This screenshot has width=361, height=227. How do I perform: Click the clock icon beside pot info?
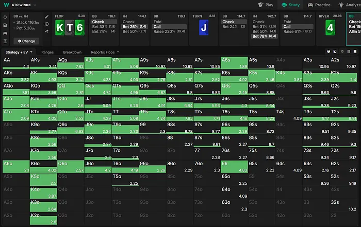[x=46, y=24]
